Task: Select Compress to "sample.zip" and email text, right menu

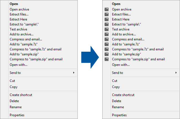Action: coord(138,59)
